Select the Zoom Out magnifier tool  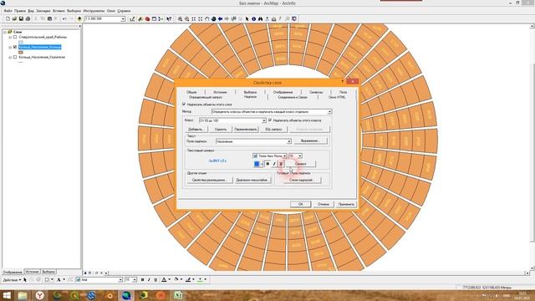coord(186,19)
